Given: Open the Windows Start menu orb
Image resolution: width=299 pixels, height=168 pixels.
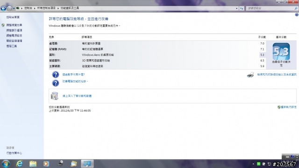Looking at the screenshot, I should tap(6, 164).
